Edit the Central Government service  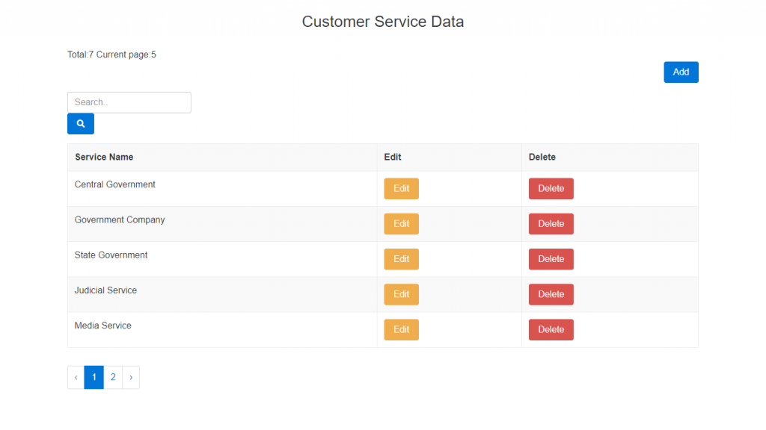(x=401, y=189)
